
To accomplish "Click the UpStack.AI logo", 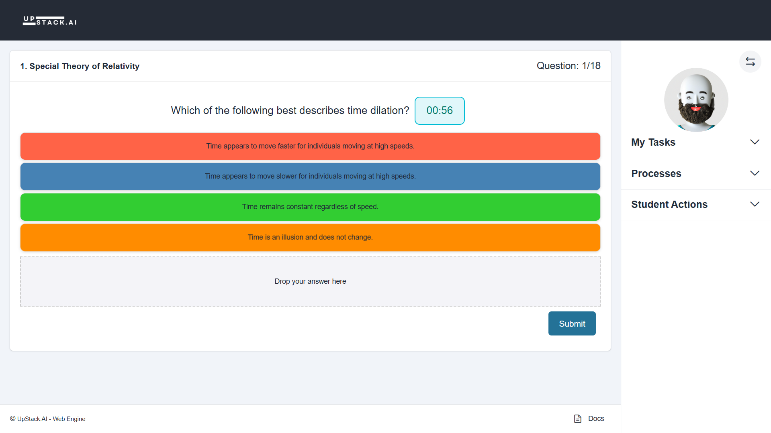I will click(x=49, y=20).
